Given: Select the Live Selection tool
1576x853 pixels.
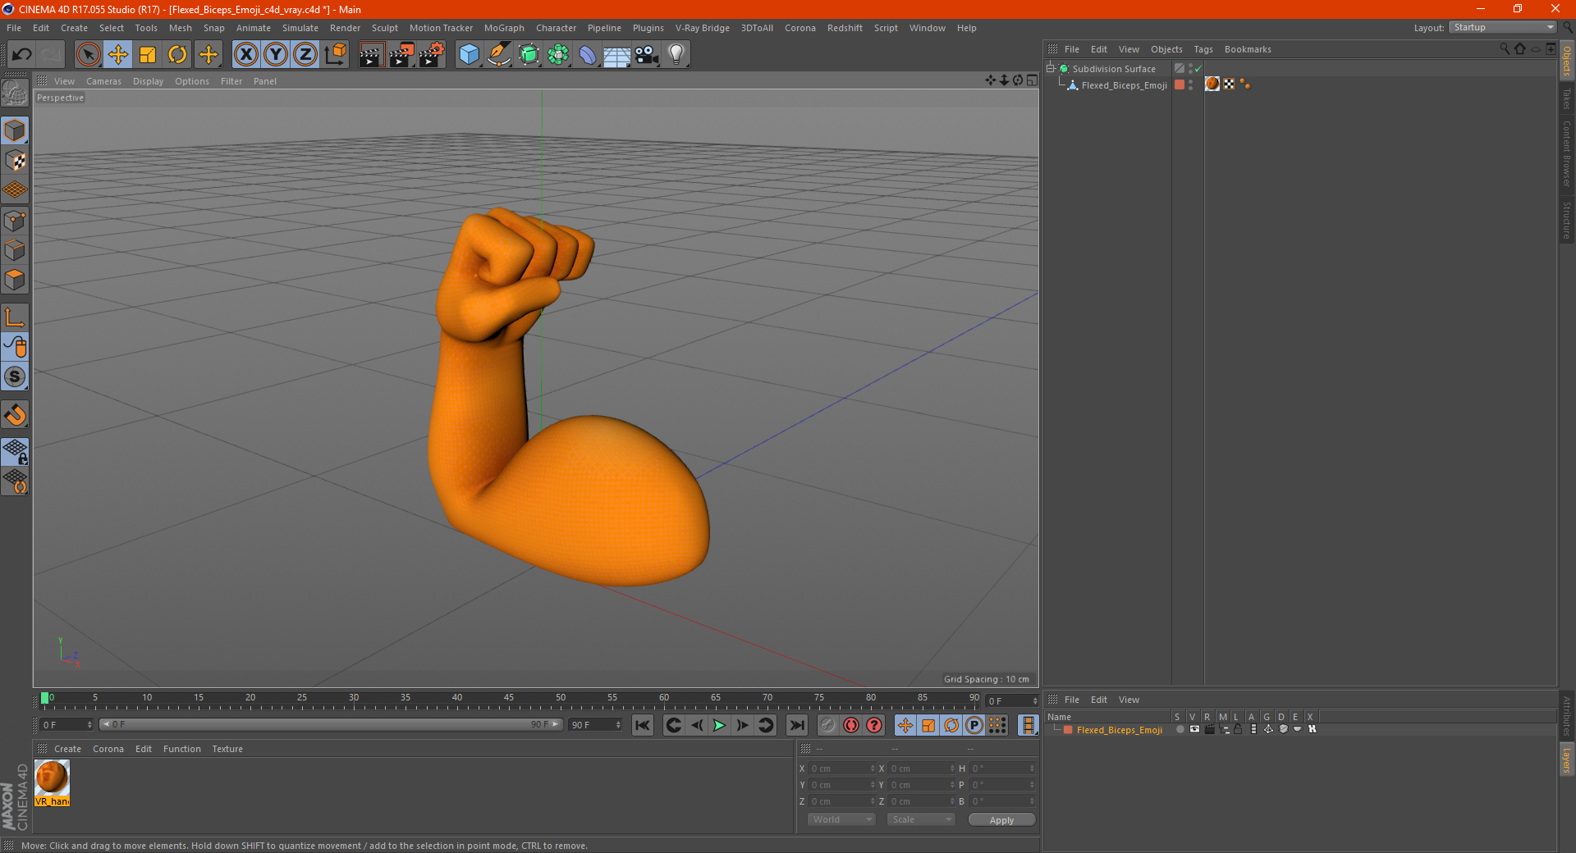Looking at the screenshot, I should [88, 55].
